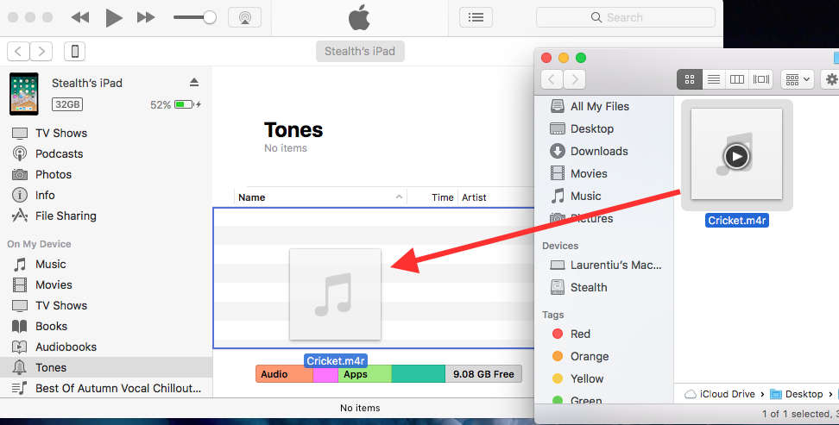Switch Finder to icon view
Screen dimensions: 839x425
point(689,79)
